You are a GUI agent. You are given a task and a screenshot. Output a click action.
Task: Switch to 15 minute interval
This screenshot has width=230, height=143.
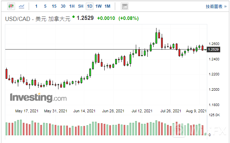pyautogui.click(x=54, y=6)
